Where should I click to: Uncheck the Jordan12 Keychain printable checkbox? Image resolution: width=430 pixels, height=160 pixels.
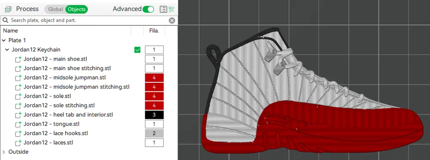point(138,50)
